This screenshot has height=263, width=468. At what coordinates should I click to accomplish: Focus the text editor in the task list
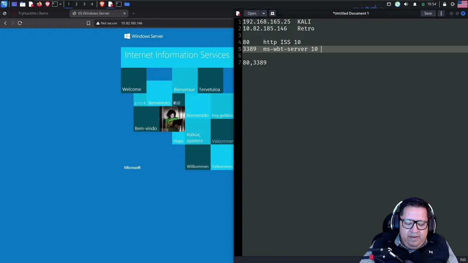[110, 4]
